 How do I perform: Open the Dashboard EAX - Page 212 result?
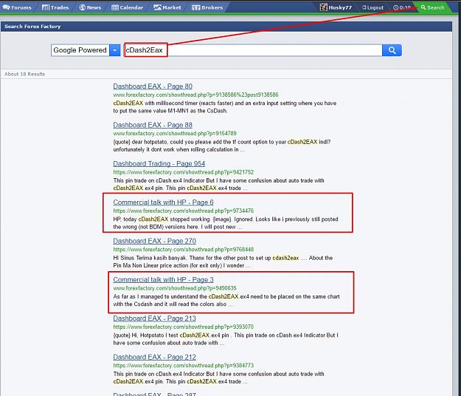coord(154,357)
